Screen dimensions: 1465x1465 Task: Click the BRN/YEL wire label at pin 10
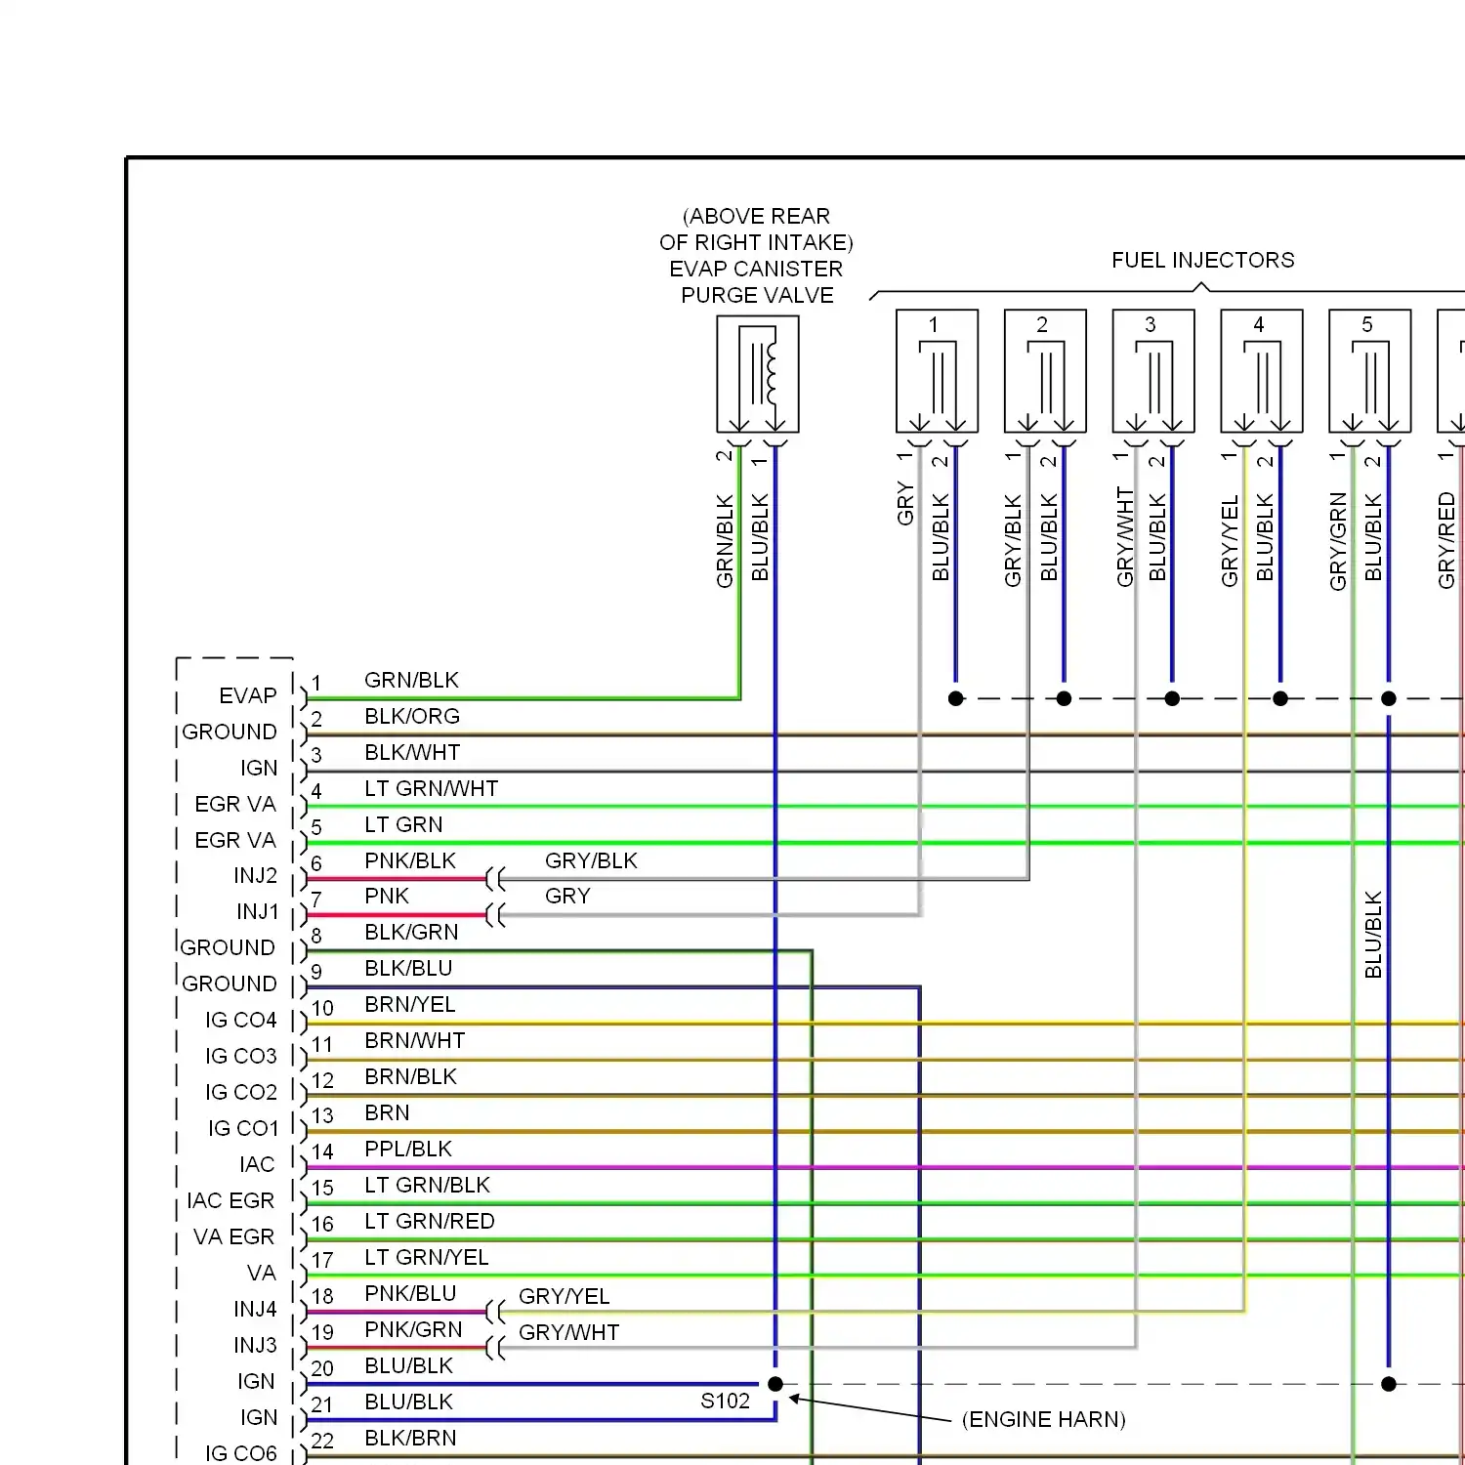pyautogui.click(x=410, y=1004)
